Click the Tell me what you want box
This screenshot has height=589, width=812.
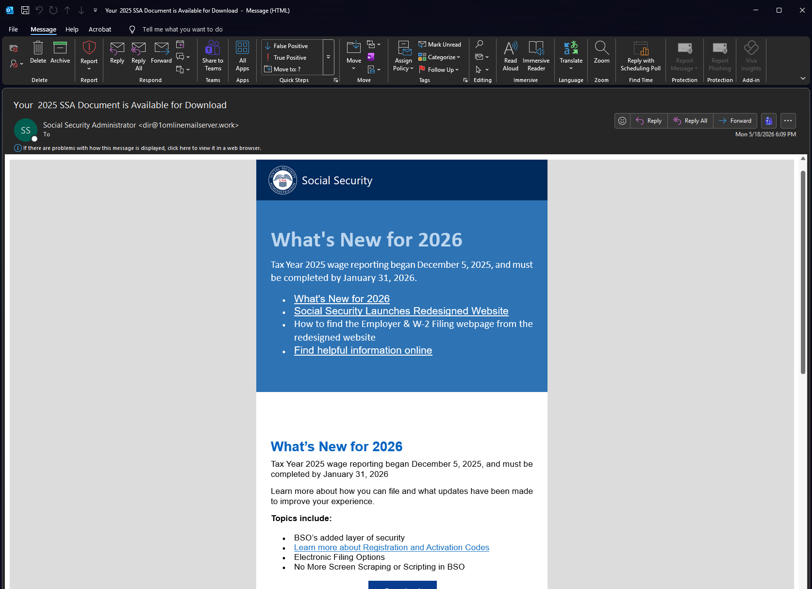click(182, 29)
